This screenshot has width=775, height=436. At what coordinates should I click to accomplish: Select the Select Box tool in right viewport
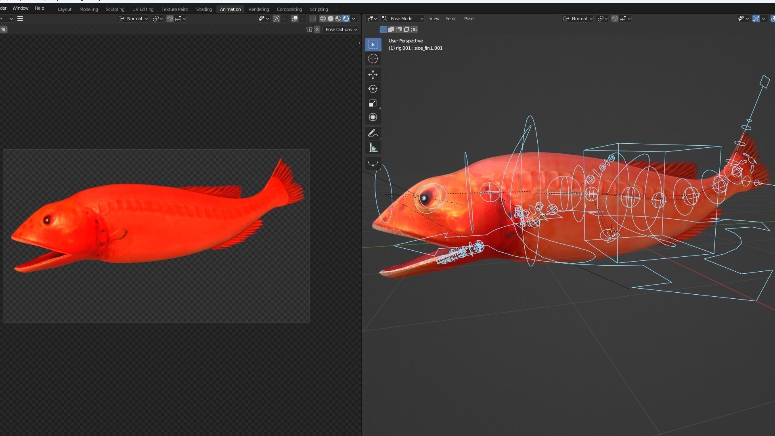[x=373, y=44]
